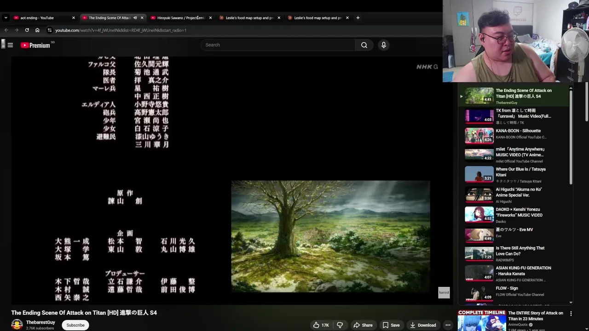Click the YouTube search input field
Image resolution: width=589 pixels, height=331 pixels.
pyautogui.click(x=278, y=45)
